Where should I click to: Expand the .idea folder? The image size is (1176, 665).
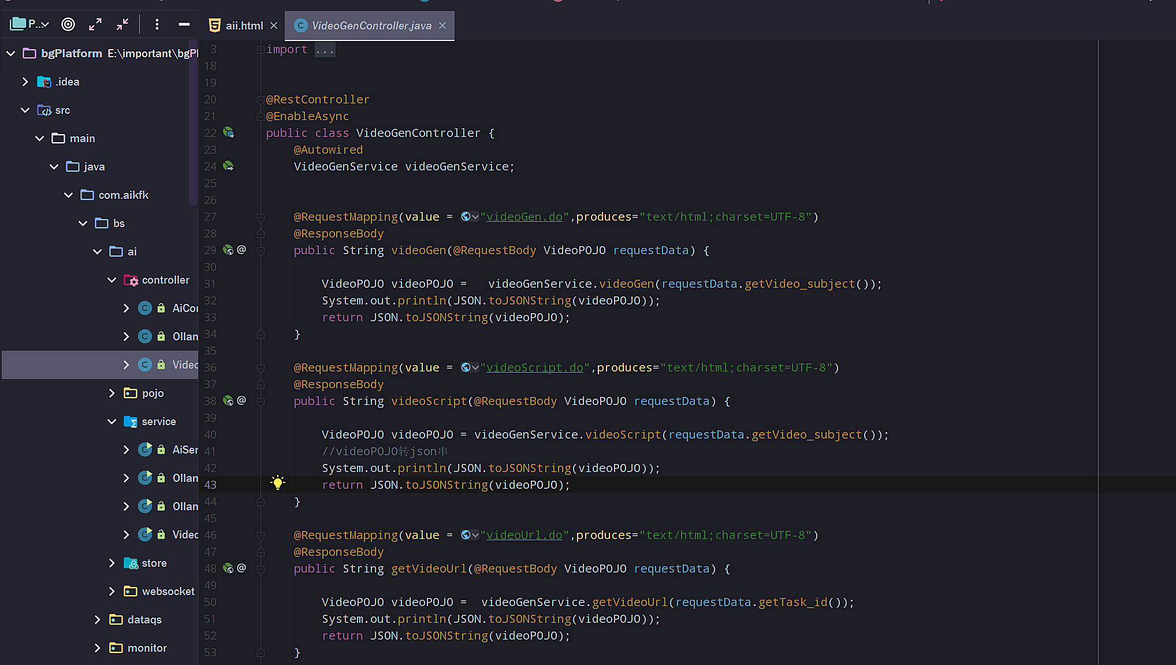(25, 81)
